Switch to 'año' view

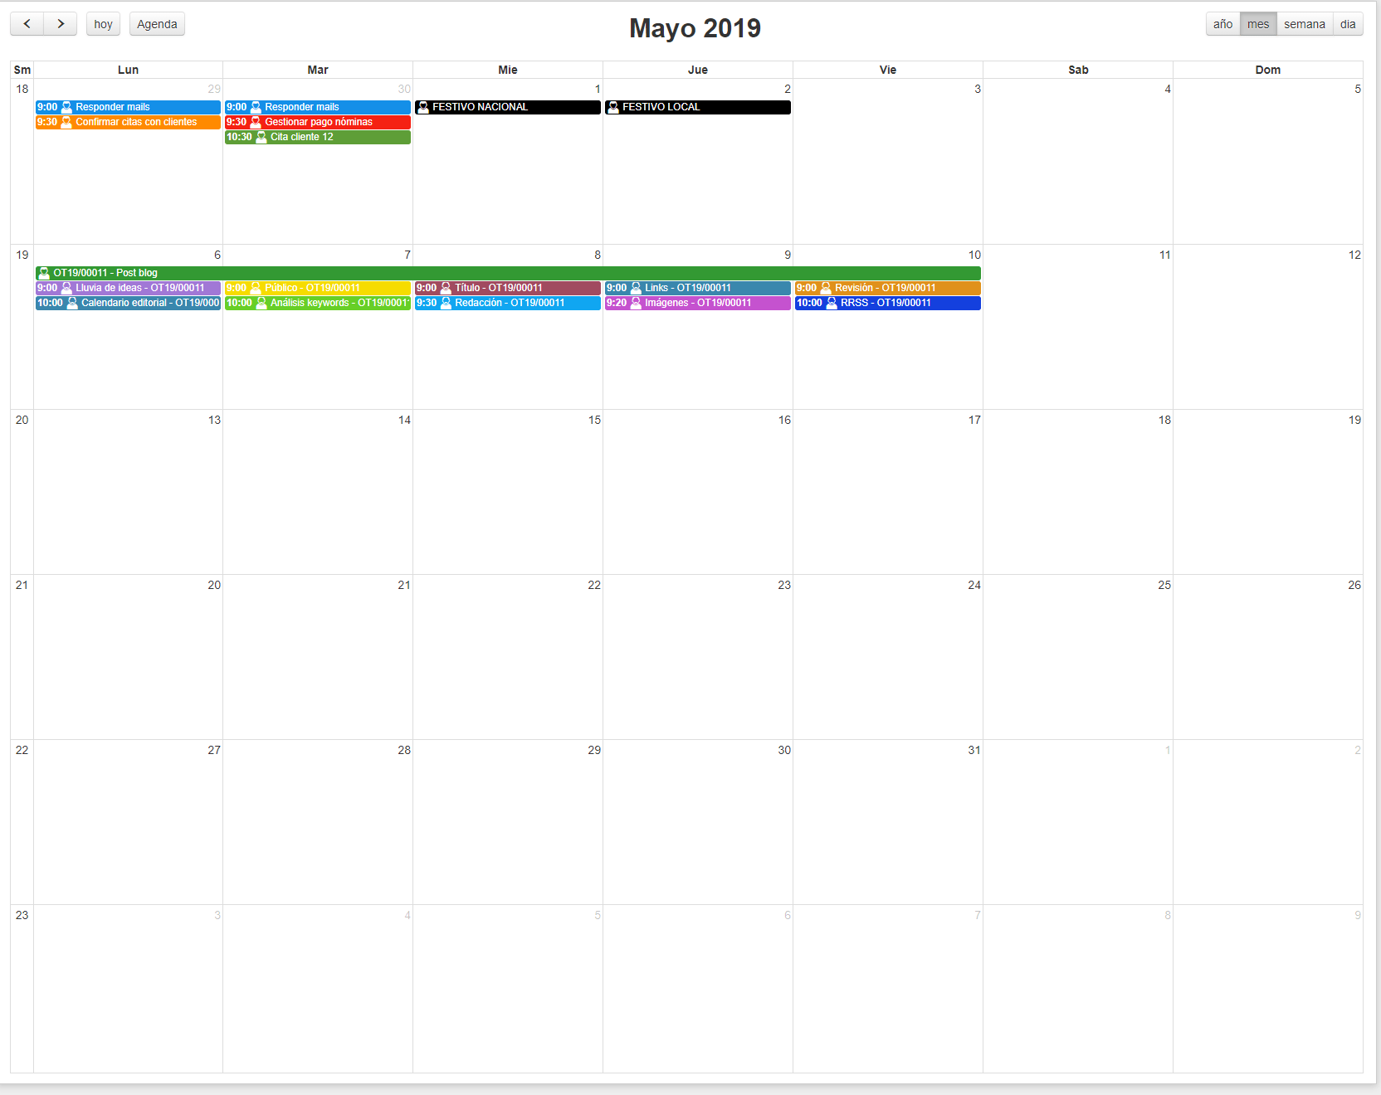[1222, 24]
